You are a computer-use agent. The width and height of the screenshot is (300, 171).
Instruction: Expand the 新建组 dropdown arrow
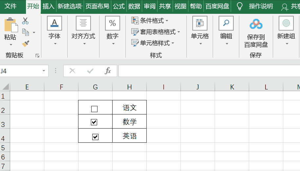287,44
